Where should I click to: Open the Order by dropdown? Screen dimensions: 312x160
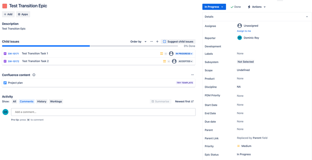[x=138, y=42]
